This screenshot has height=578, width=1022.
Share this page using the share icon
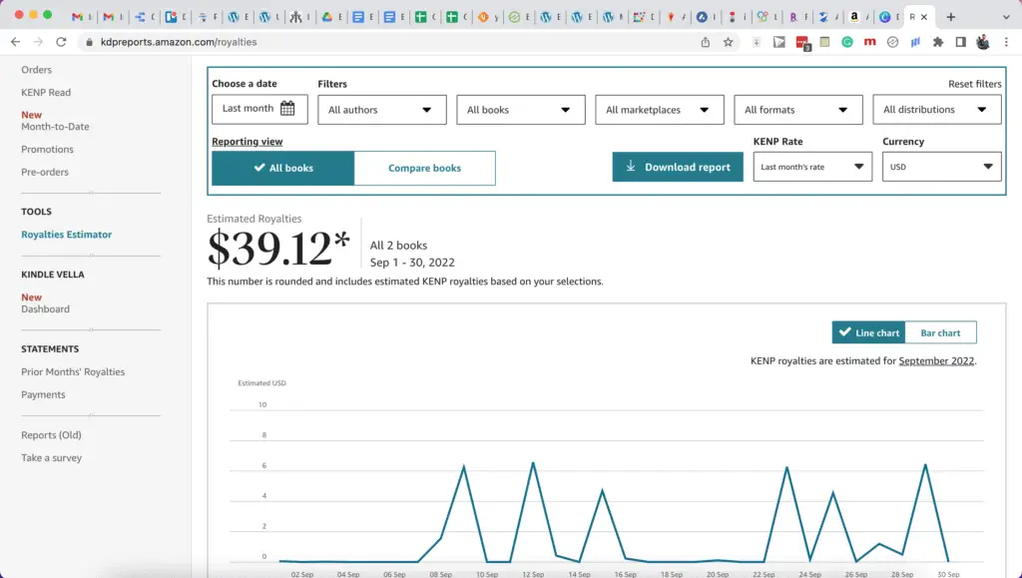click(x=706, y=42)
